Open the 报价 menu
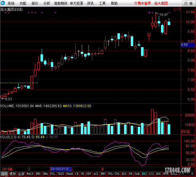This screenshot has width=196, height=177. pyautogui.click(x=35, y=3)
